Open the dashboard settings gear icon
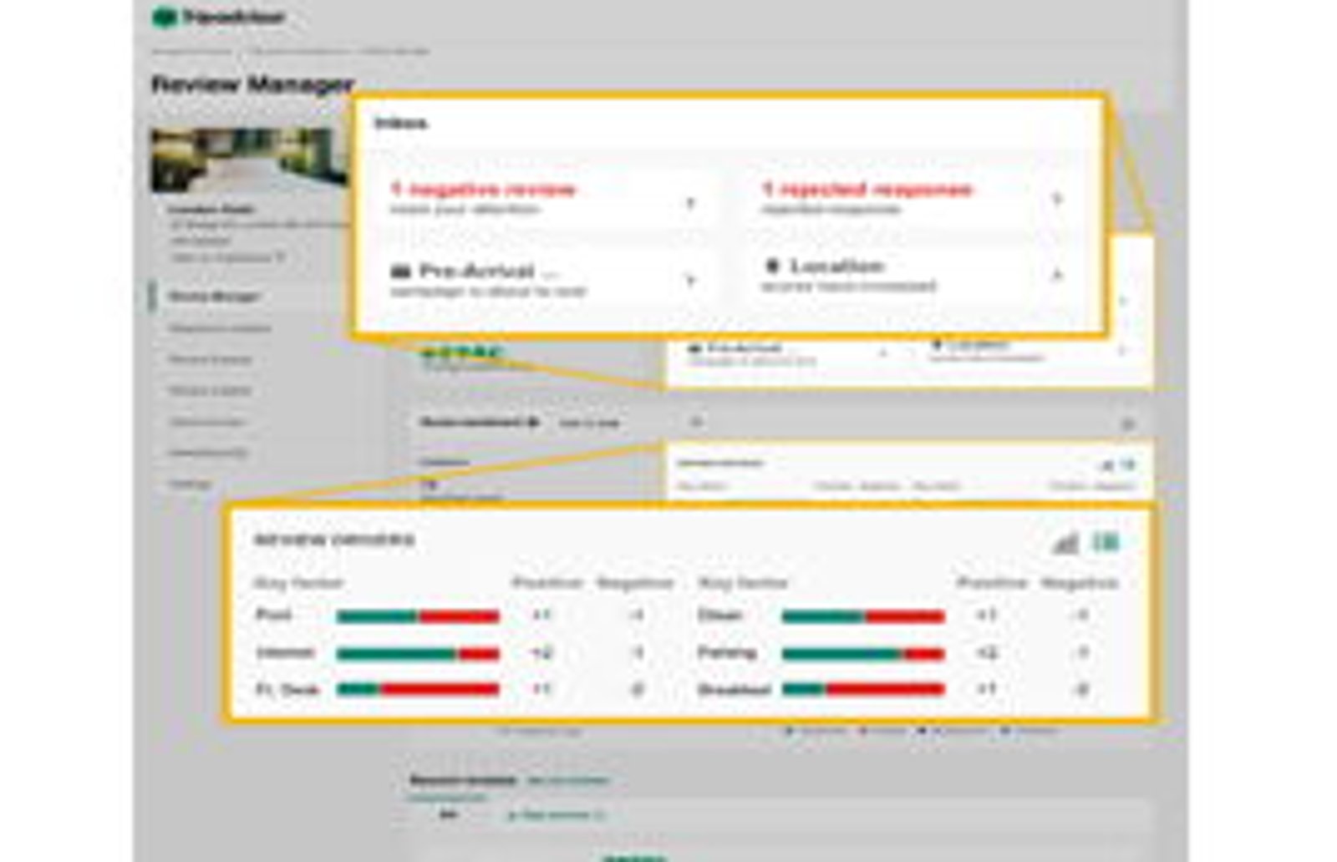The height and width of the screenshot is (862, 1337). coord(1128,424)
